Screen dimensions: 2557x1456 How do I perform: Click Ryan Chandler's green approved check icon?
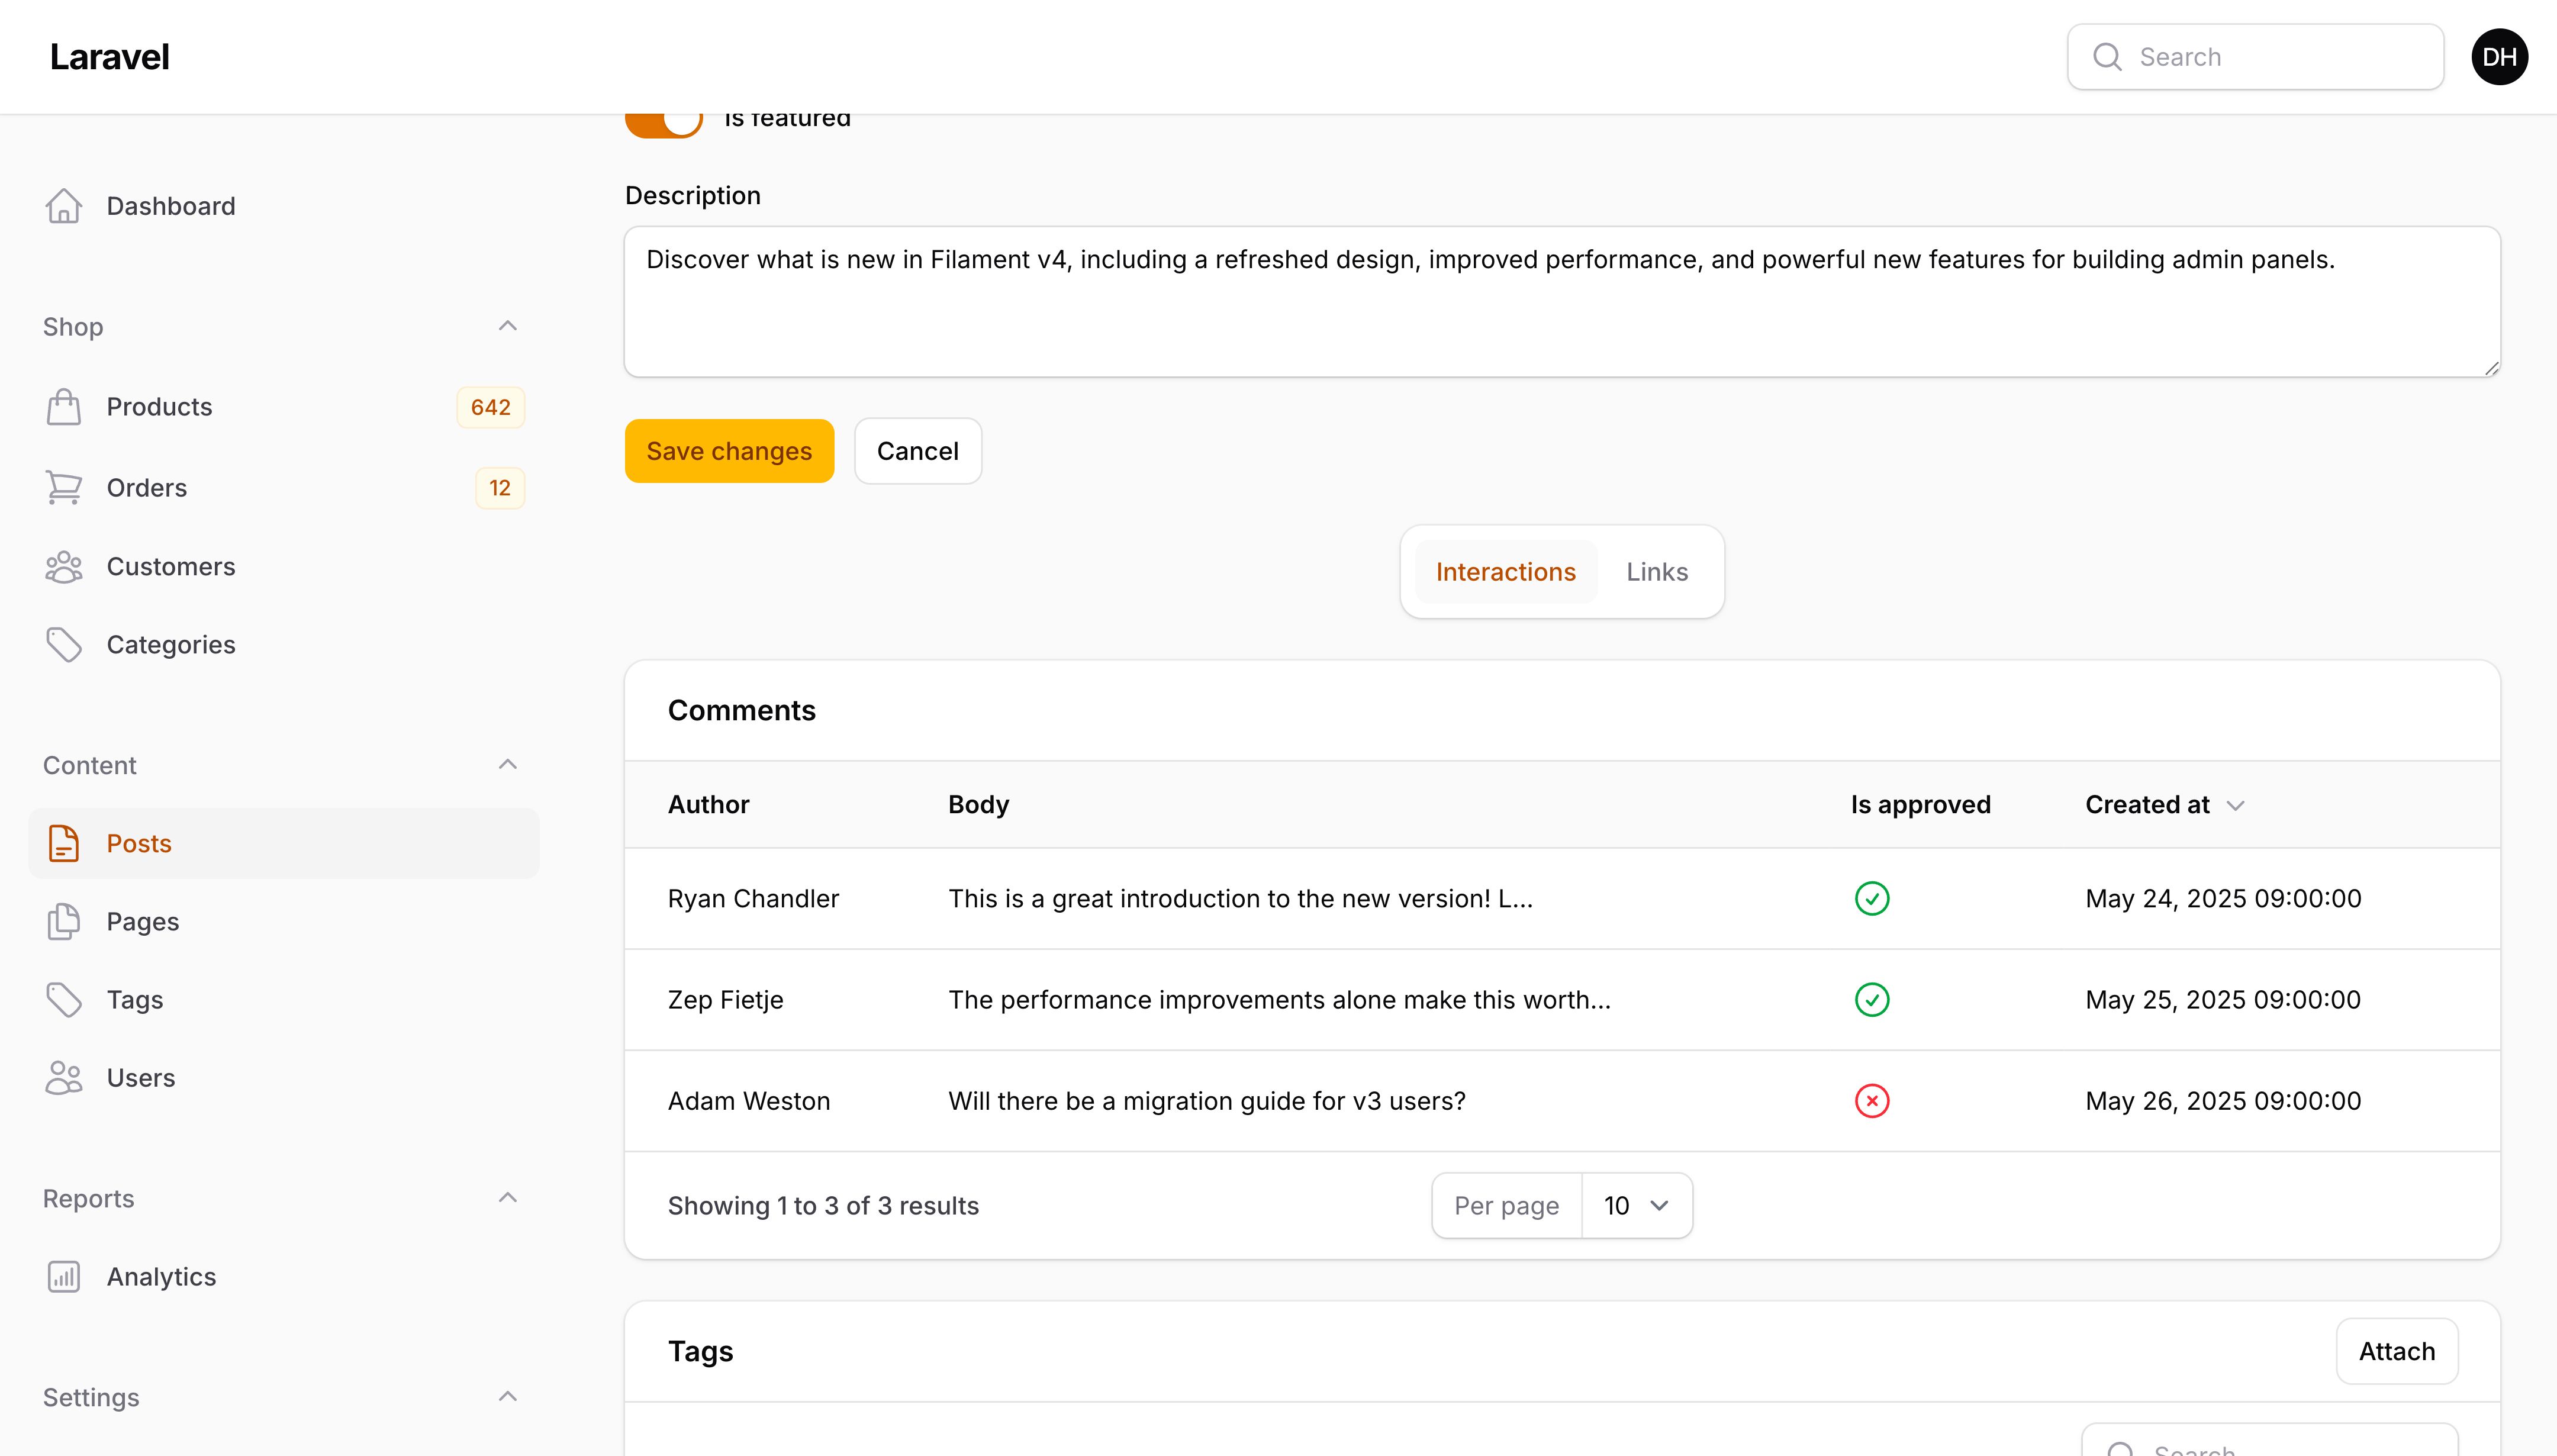1872,898
